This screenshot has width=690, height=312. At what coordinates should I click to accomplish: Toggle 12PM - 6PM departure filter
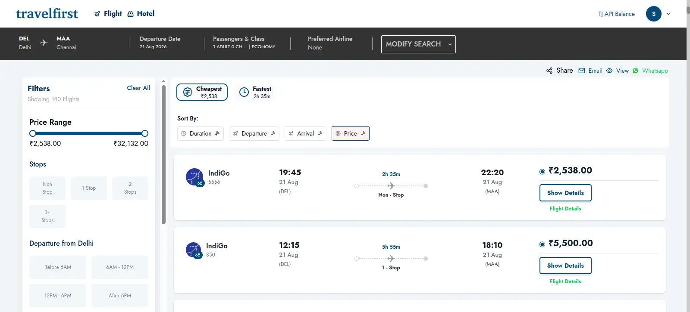tap(58, 296)
